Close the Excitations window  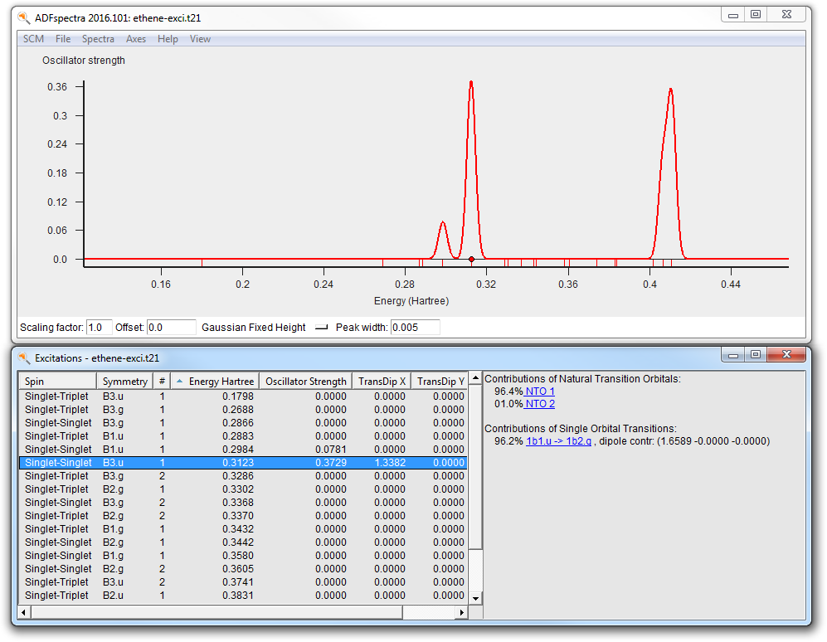pyautogui.click(x=786, y=354)
